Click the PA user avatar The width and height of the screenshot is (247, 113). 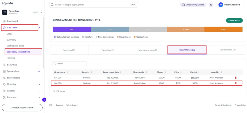coord(221,5)
